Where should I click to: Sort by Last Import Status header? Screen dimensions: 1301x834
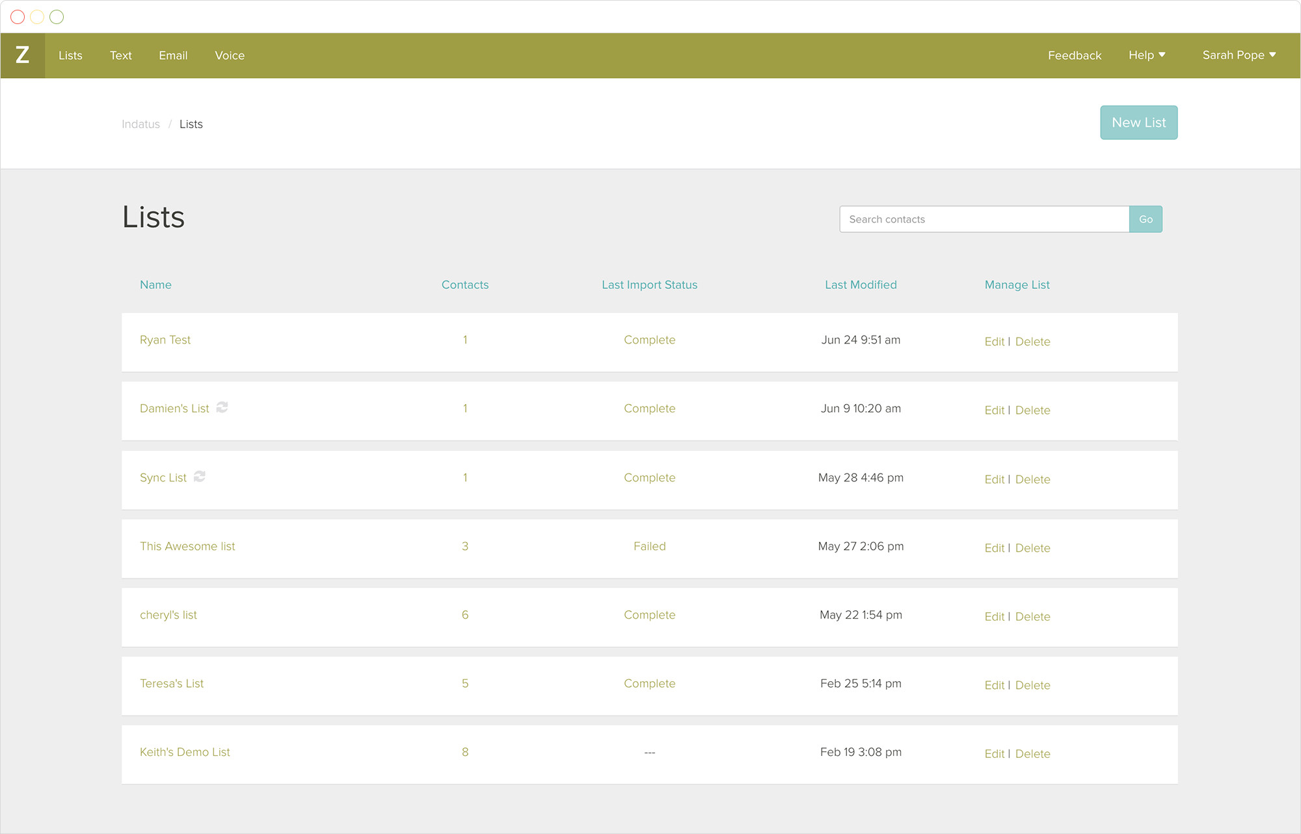pos(649,285)
